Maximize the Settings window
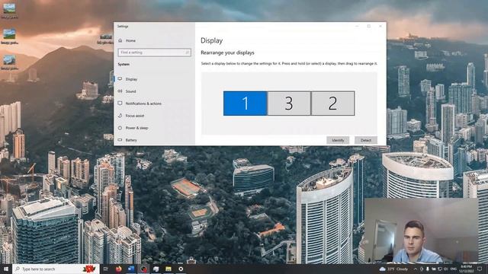The image size is (488, 274). point(369,27)
